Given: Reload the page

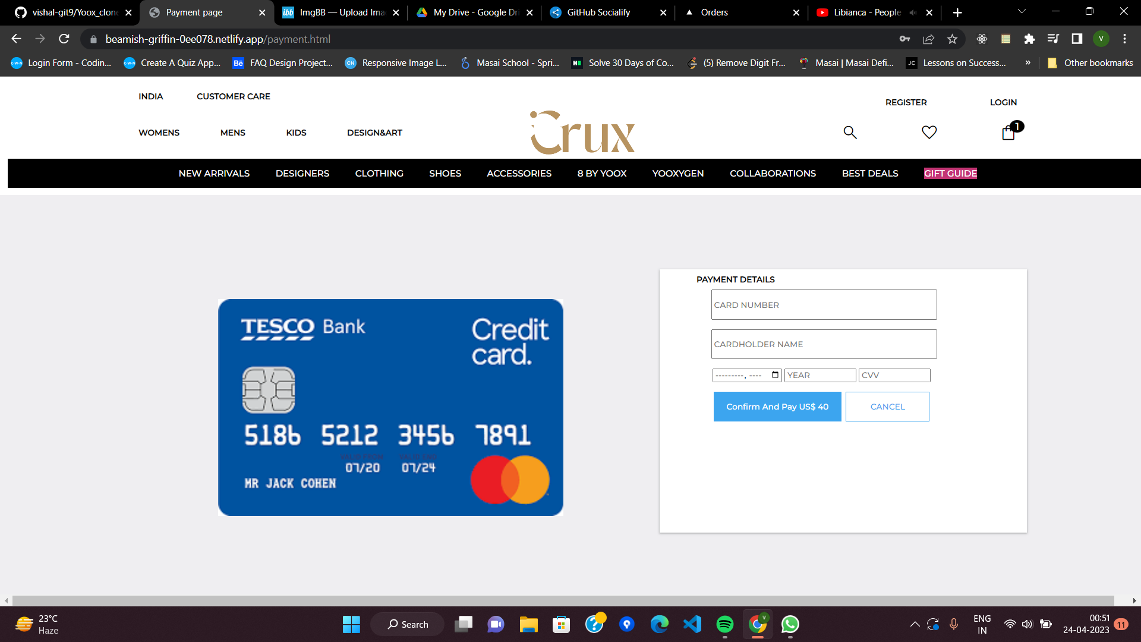Looking at the screenshot, I should point(64,39).
